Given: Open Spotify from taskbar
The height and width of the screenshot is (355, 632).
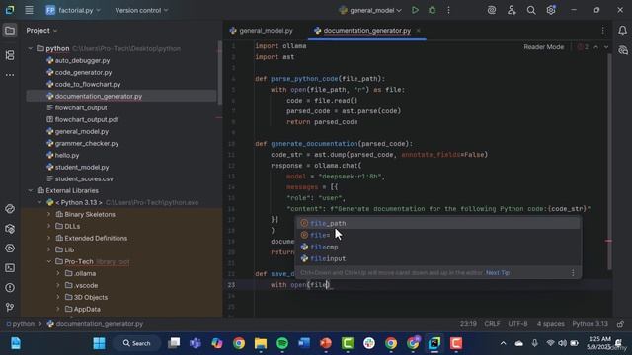Looking at the screenshot, I should pos(282,343).
